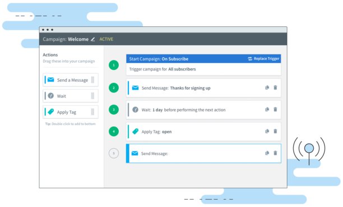This screenshot has width=343, height=207.
Task: Click the tag icon in Apply Tag open step
Action: 136,131
